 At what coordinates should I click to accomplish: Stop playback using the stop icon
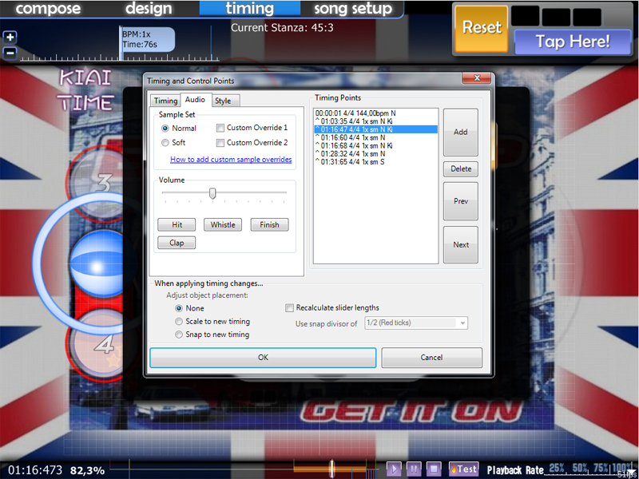click(433, 469)
